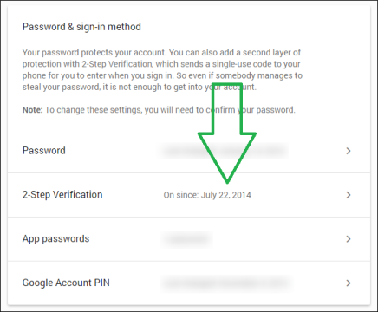Click the App passwords row chevron
Screen dimensions: 378x312
(349, 239)
